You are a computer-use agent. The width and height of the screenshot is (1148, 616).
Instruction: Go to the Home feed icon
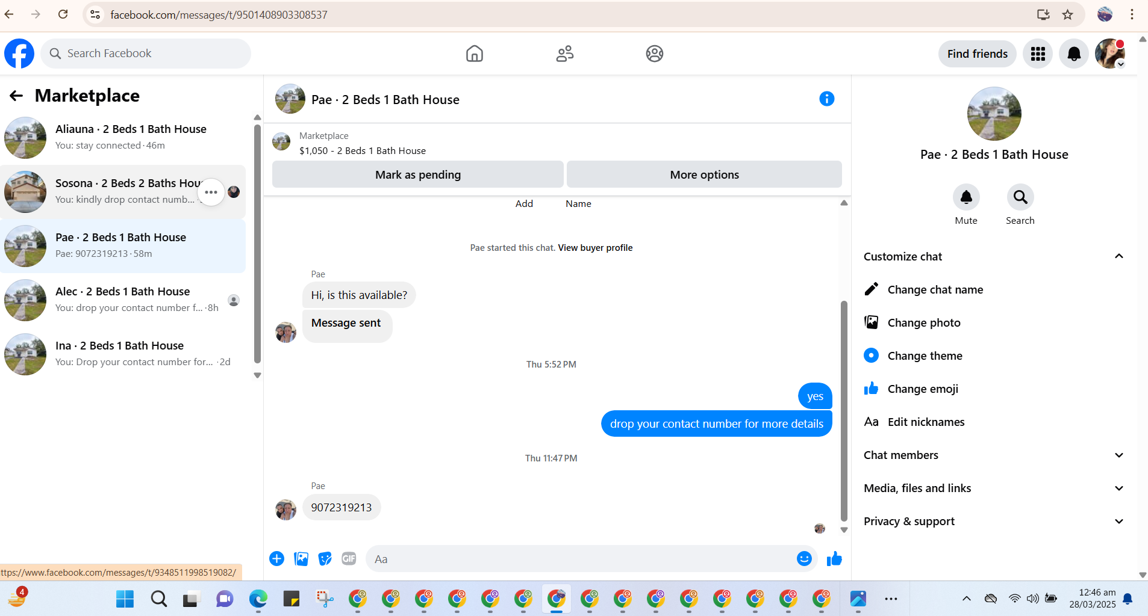(x=475, y=54)
